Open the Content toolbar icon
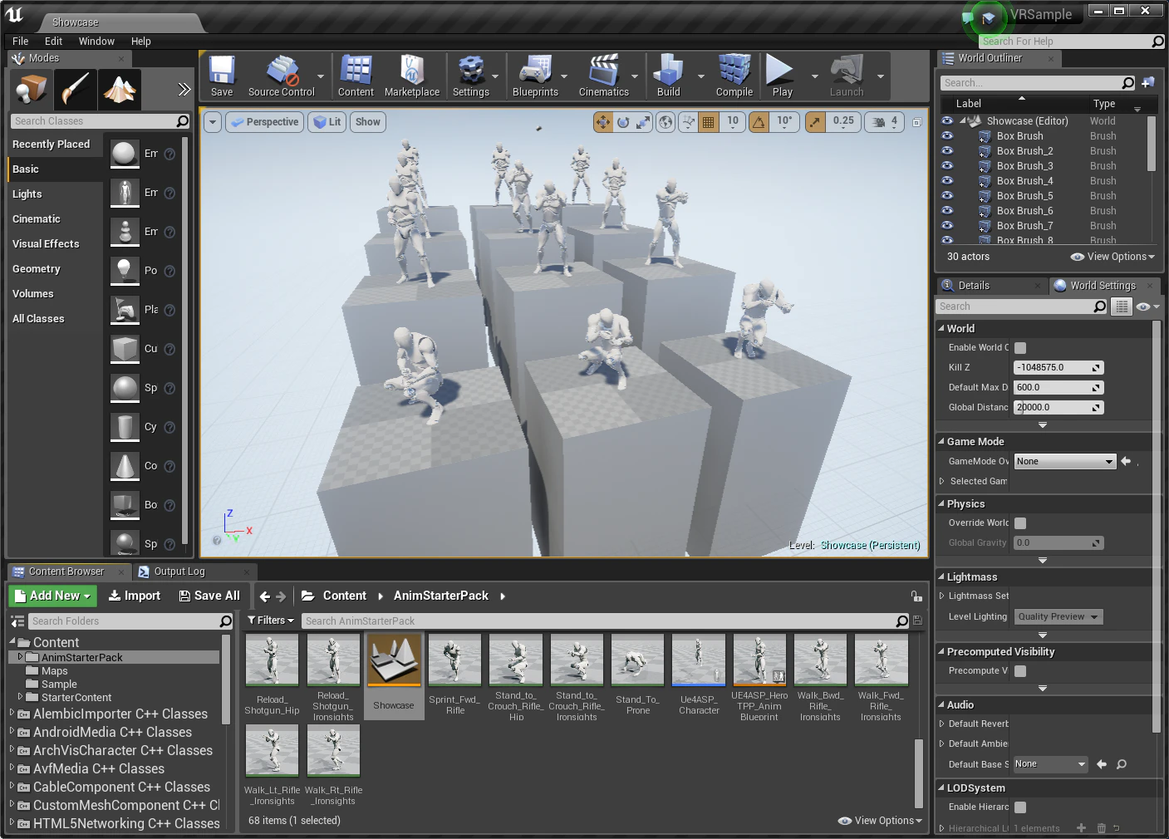The height and width of the screenshot is (839, 1169). tap(356, 76)
